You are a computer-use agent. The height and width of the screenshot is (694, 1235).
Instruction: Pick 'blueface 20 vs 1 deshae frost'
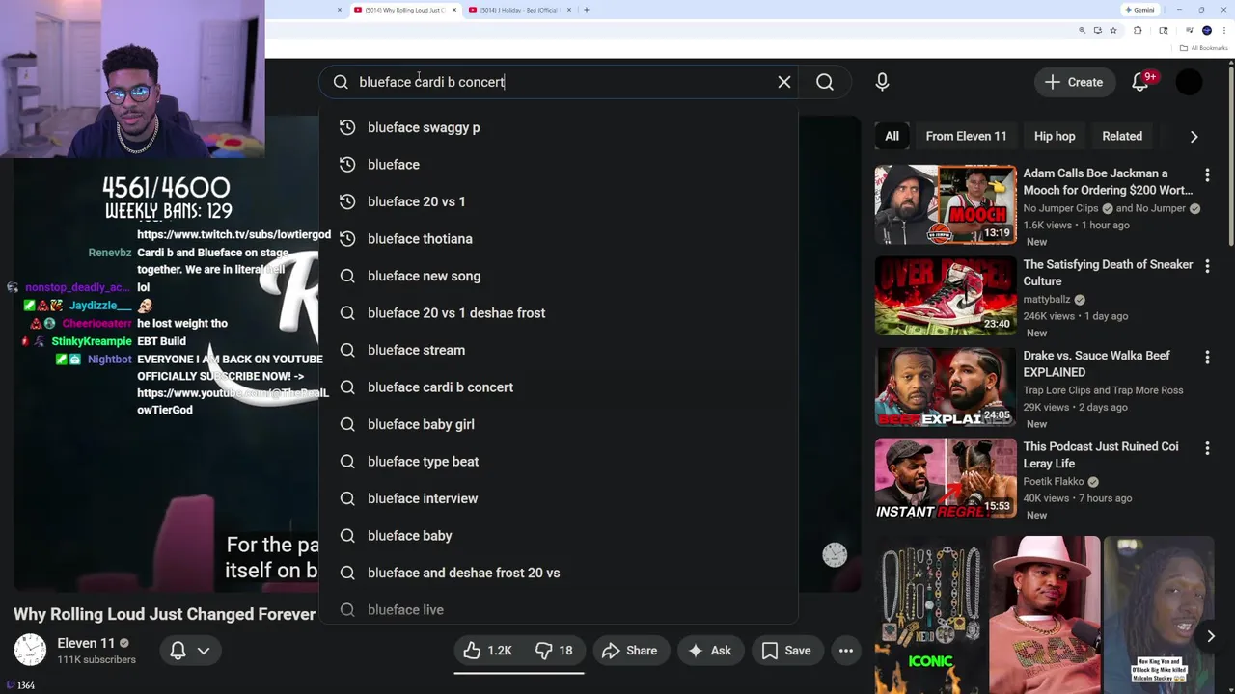[x=559, y=313]
